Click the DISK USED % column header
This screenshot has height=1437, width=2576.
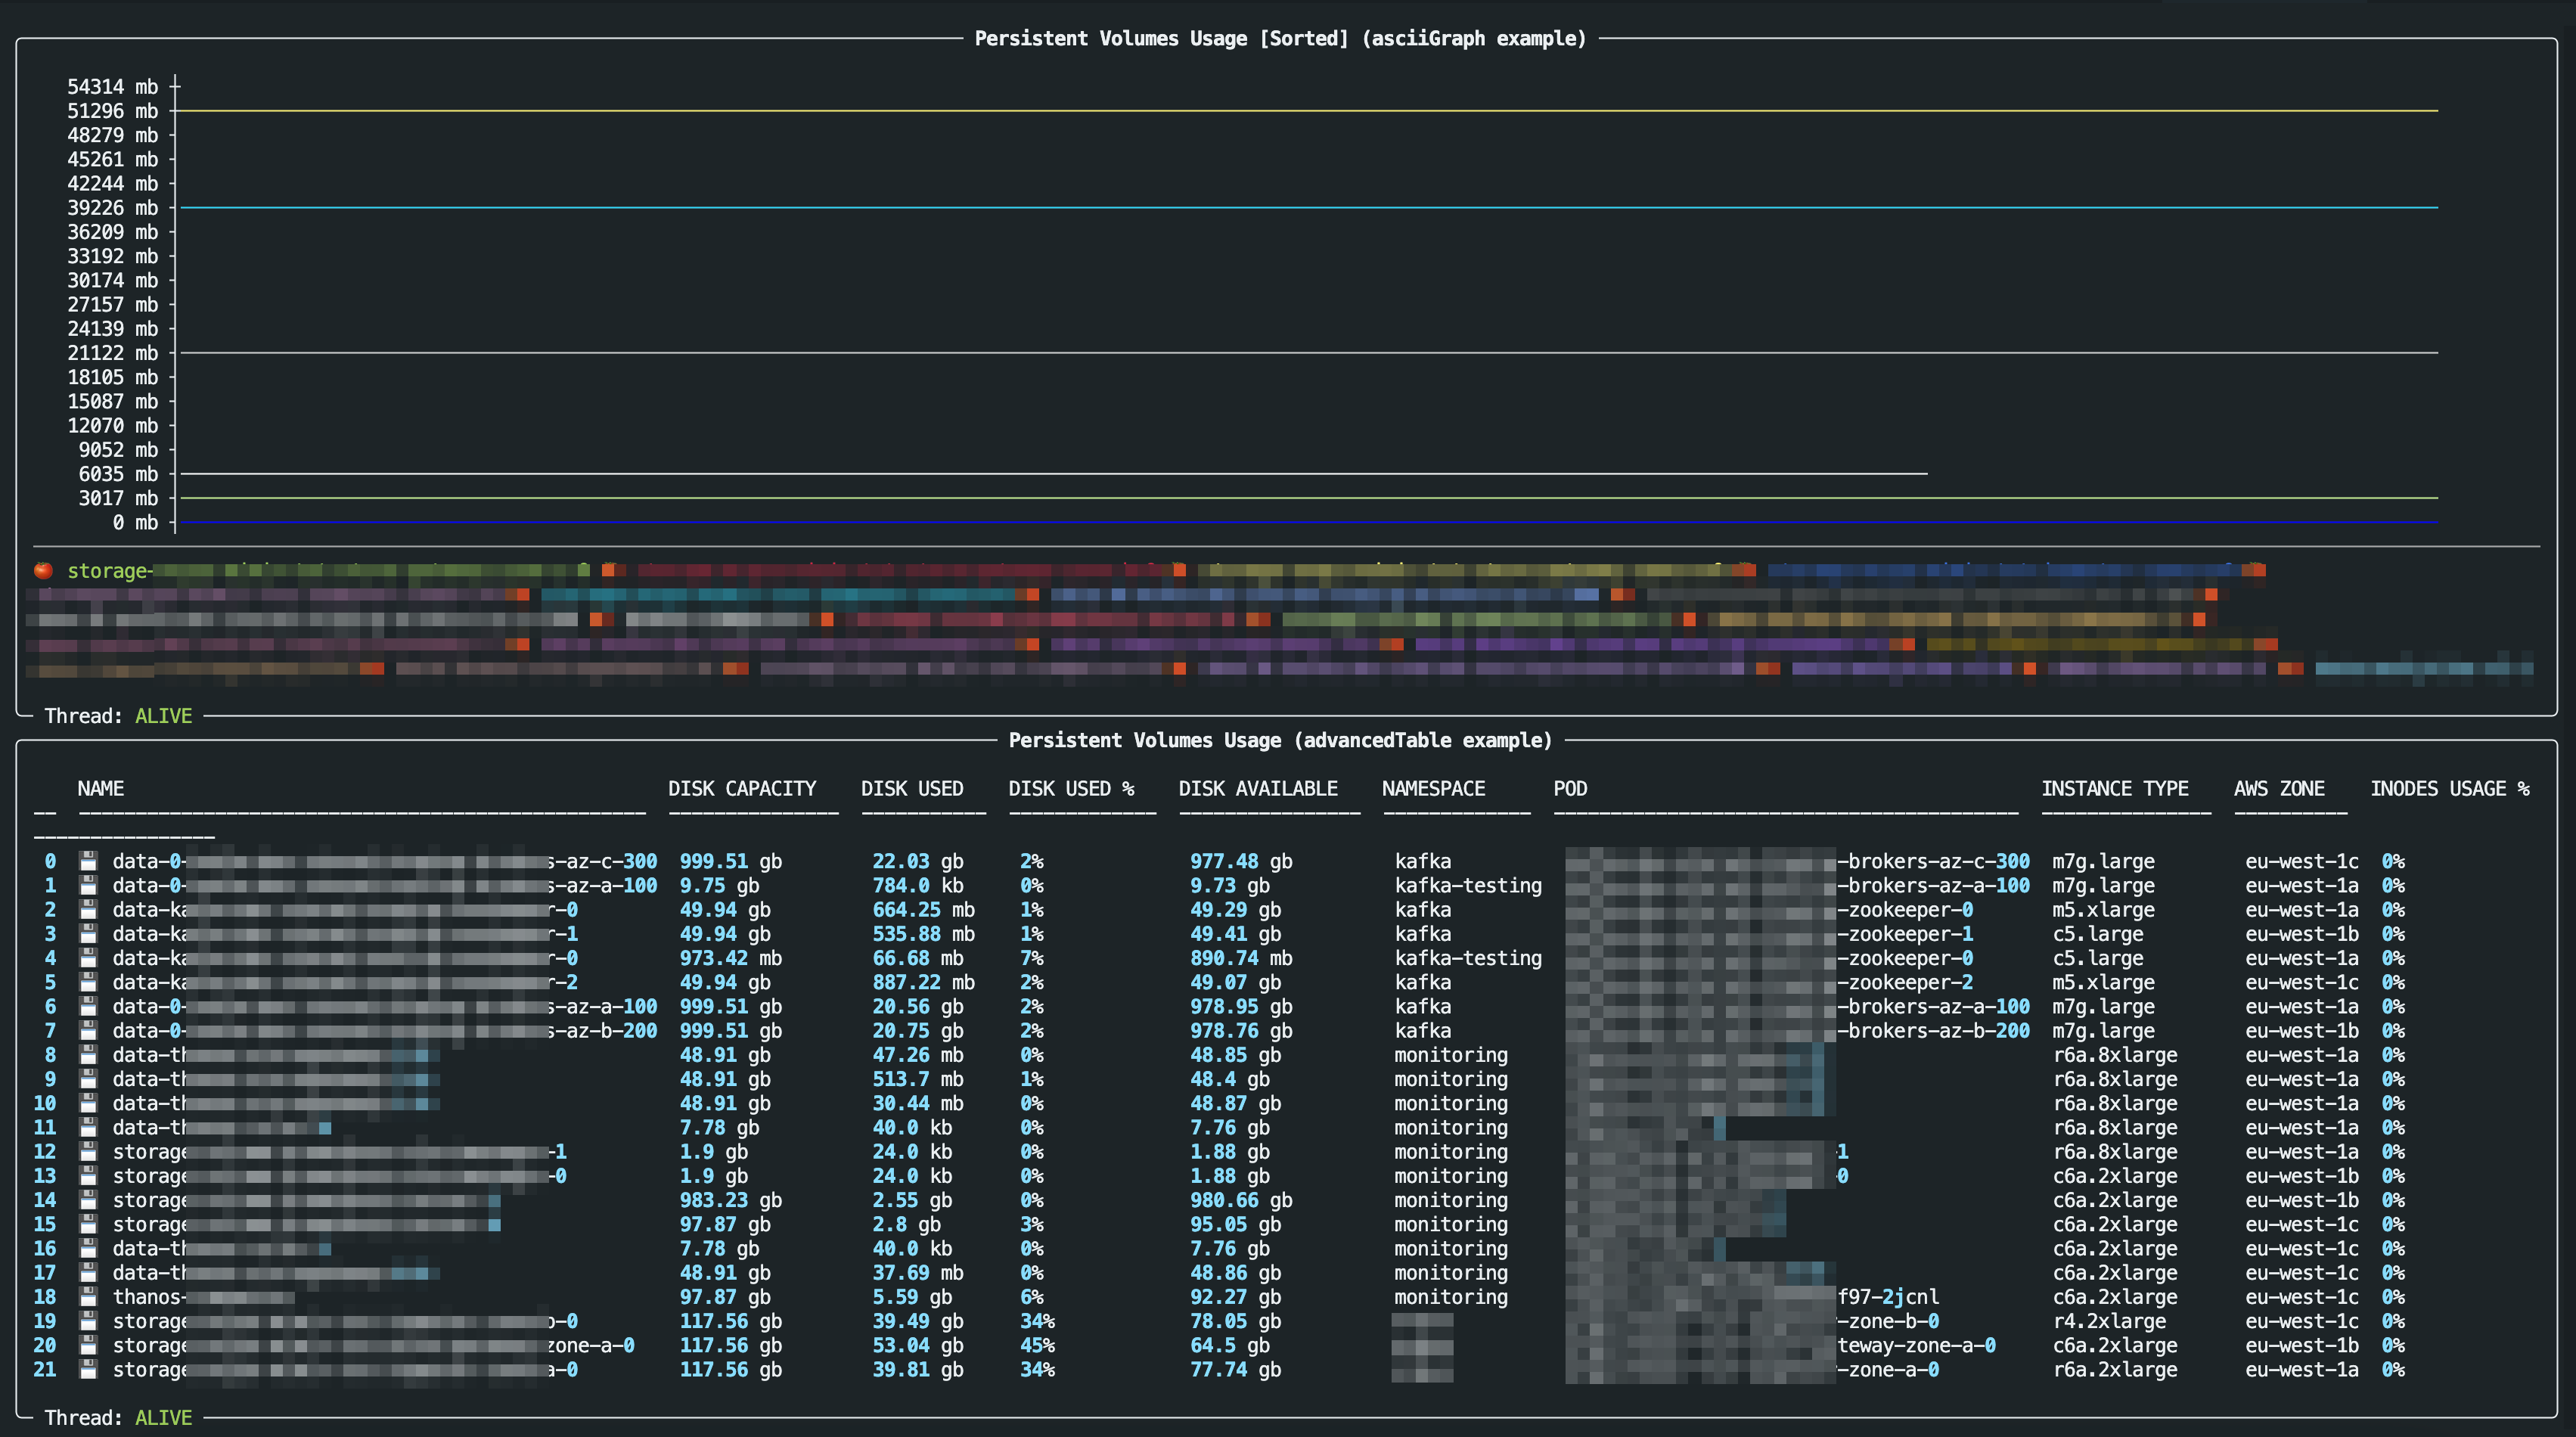click(x=1071, y=788)
